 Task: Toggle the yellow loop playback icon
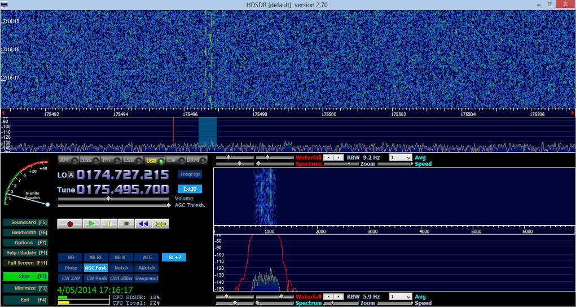pos(161,223)
